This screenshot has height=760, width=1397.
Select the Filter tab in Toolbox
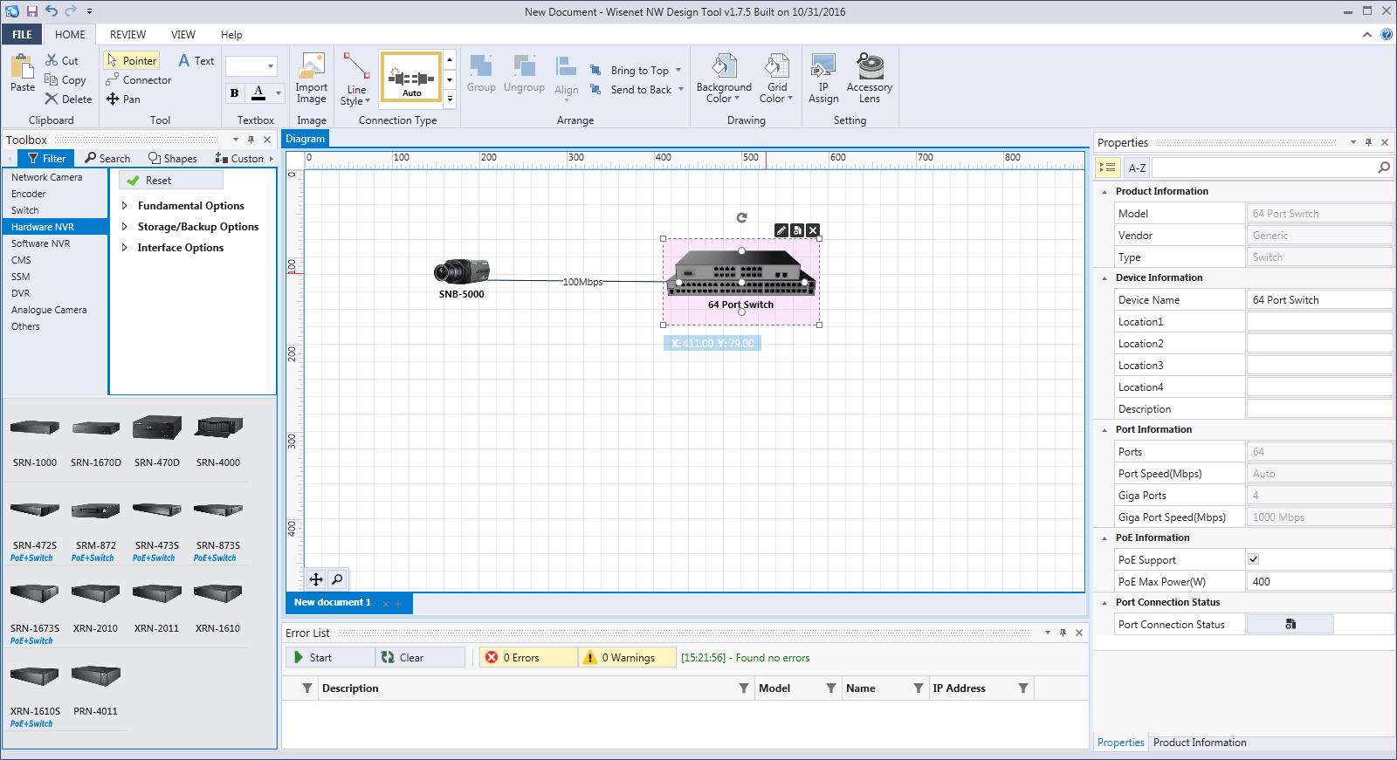(46, 158)
